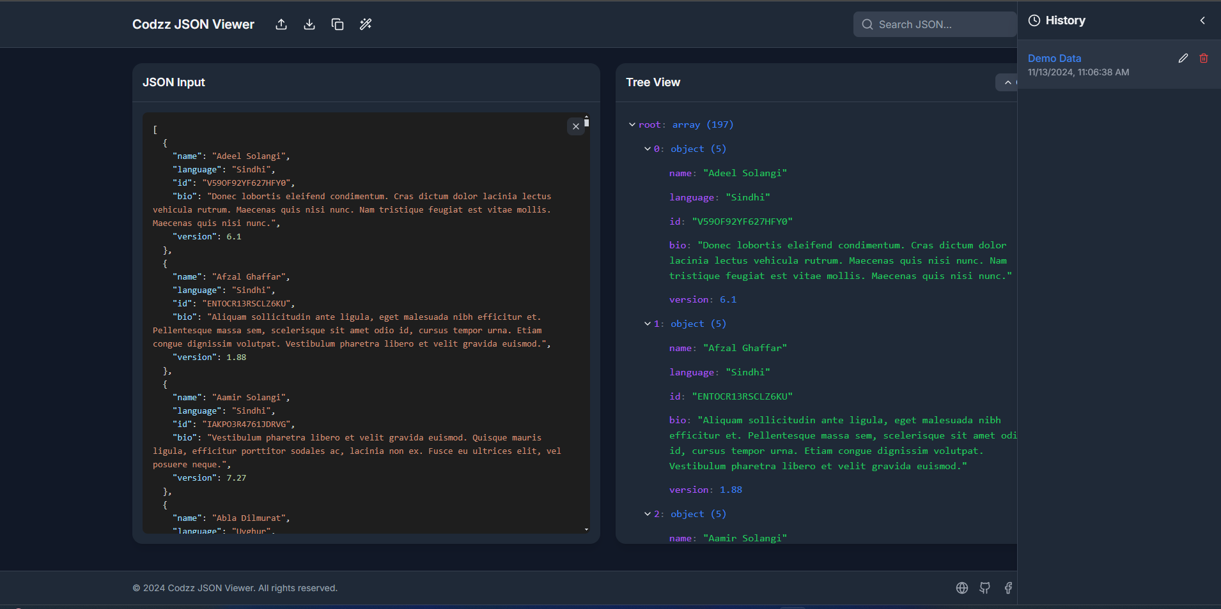Screen dimensions: 1221x609
Task: Select the version 1.88 tree row
Action: [x=706, y=490]
